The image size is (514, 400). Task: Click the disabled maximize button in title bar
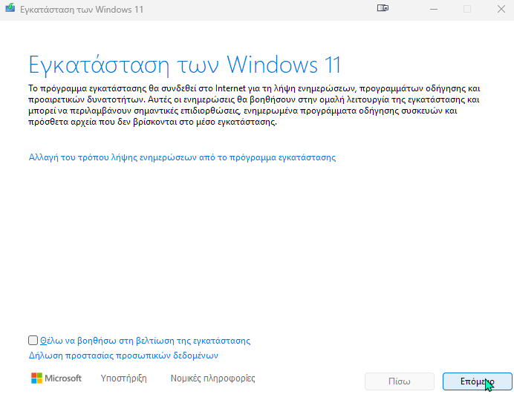[x=467, y=9]
